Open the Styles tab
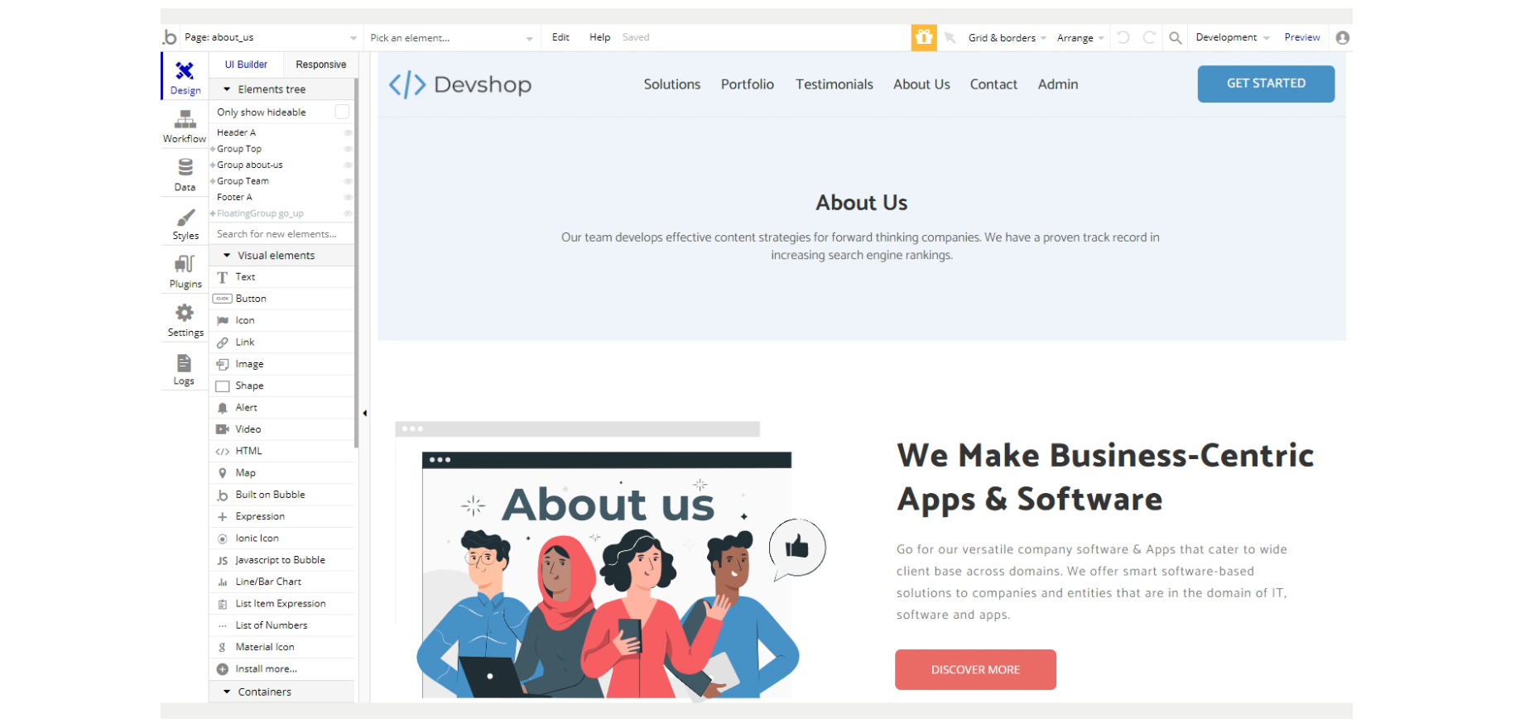The width and height of the screenshot is (1515, 723). tap(185, 223)
